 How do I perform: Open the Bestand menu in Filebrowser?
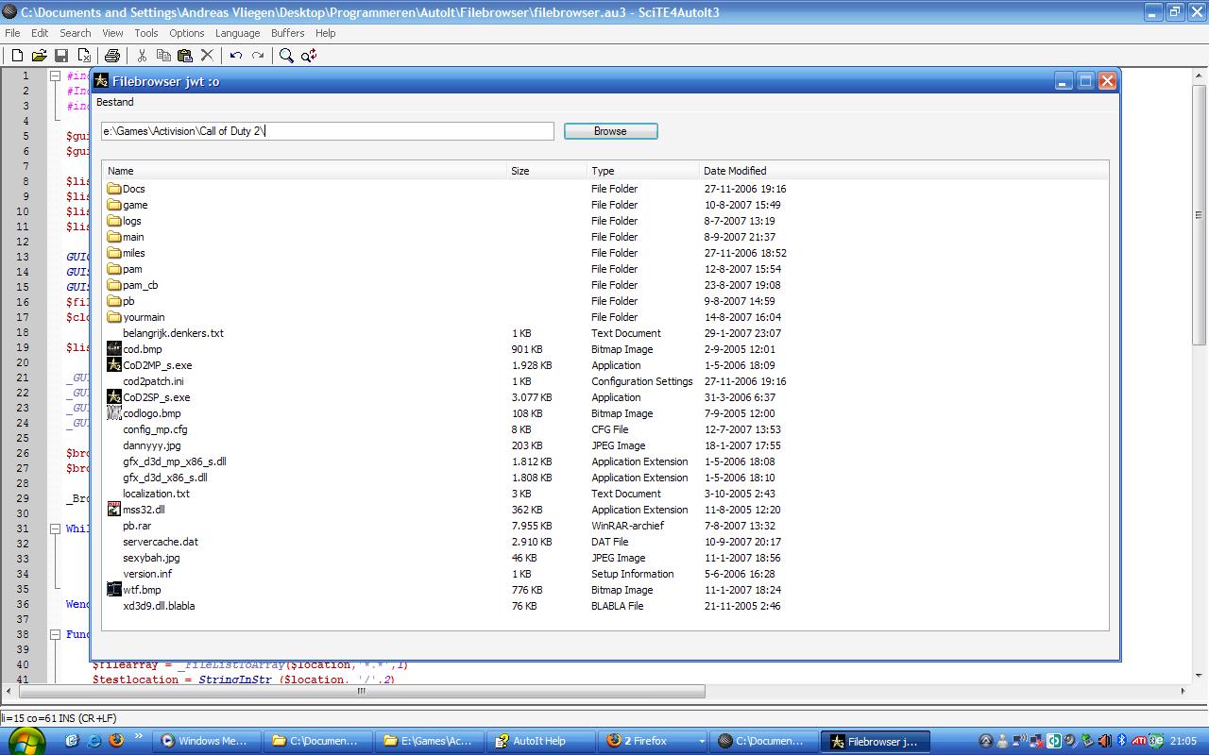[x=115, y=102]
